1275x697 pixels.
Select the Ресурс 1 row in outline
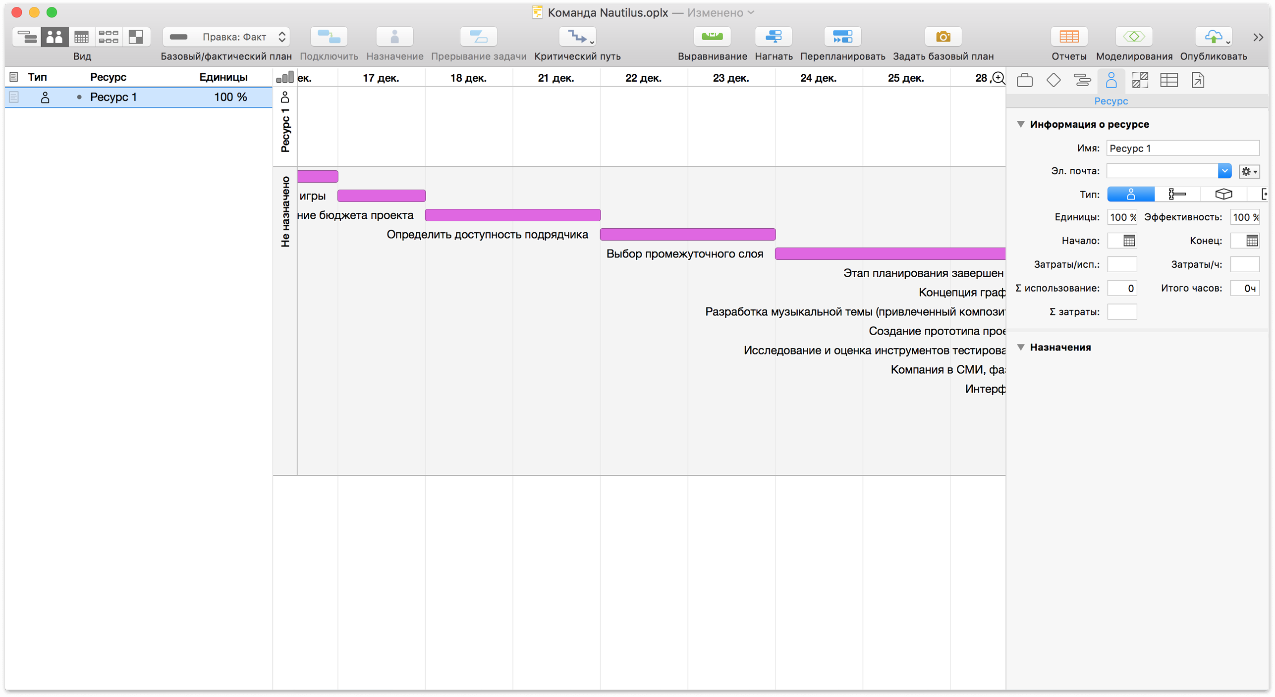click(x=139, y=97)
